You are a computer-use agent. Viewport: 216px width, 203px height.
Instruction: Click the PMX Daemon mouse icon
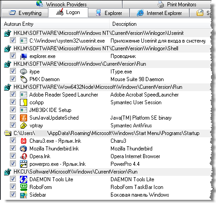24,79
